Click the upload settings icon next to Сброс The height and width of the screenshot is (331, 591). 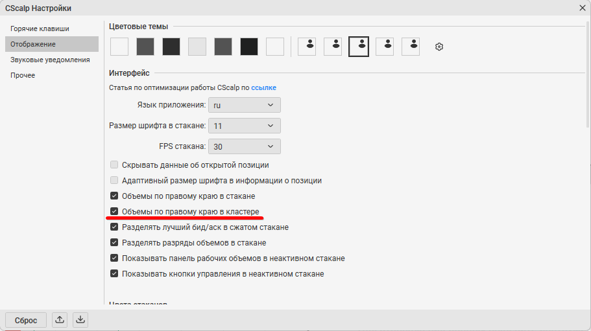[60, 320]
